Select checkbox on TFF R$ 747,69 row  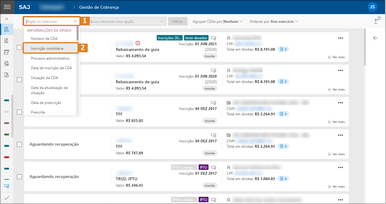coord(19,144)
